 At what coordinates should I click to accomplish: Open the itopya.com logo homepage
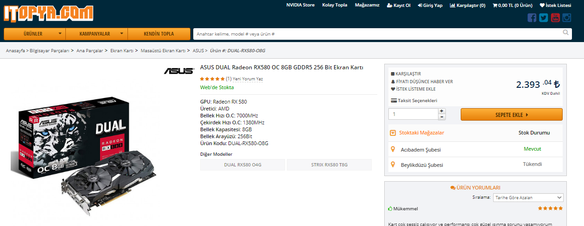coord(48,13)
